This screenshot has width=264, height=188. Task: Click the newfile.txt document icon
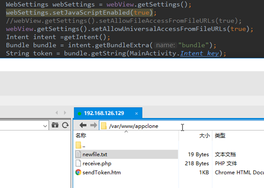(x=78, y=154)
